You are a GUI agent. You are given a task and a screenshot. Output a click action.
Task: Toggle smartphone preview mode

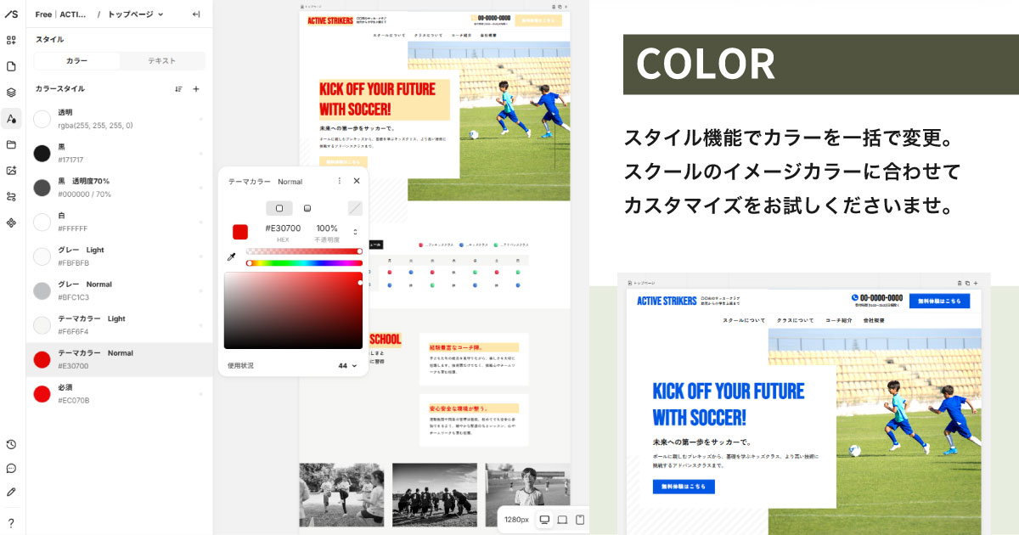(x=581, y=518)
